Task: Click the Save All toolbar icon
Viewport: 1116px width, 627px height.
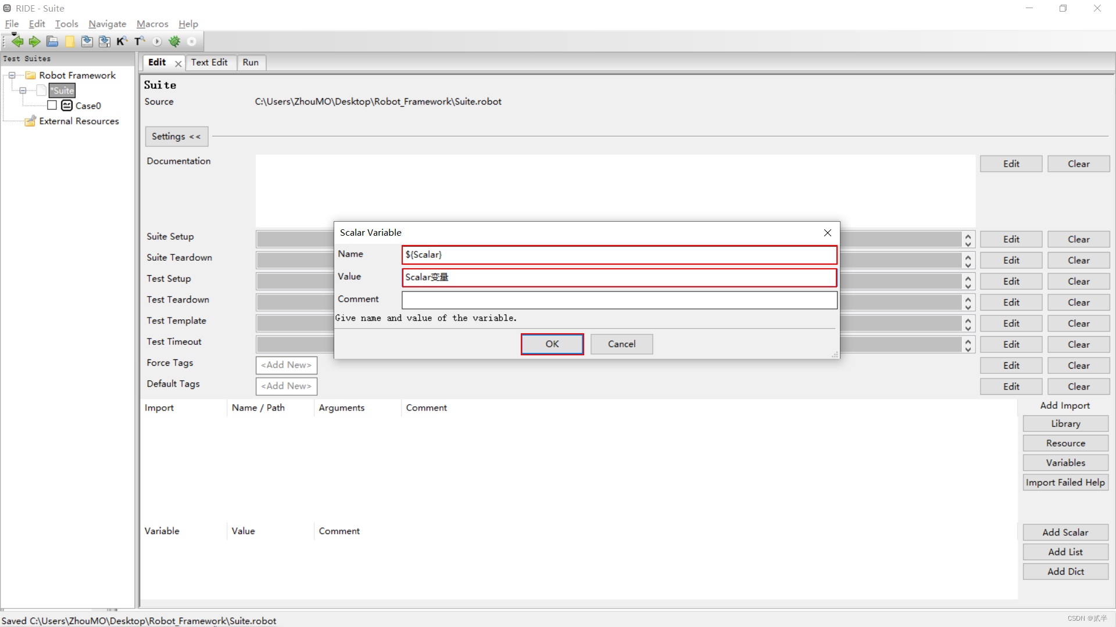Action: [105, 41]
